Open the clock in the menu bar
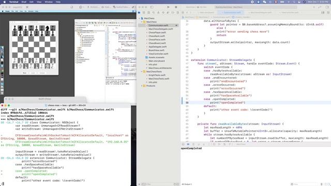Viewport: 331px width, 186px height. click(318, 2)
